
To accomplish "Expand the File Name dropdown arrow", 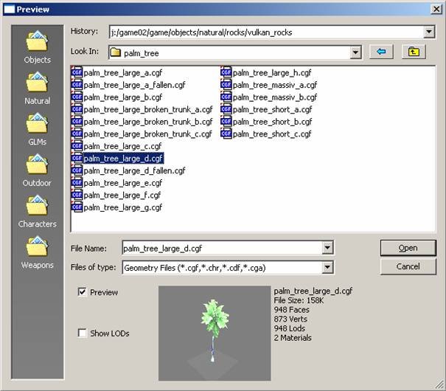I will (327, 249).
